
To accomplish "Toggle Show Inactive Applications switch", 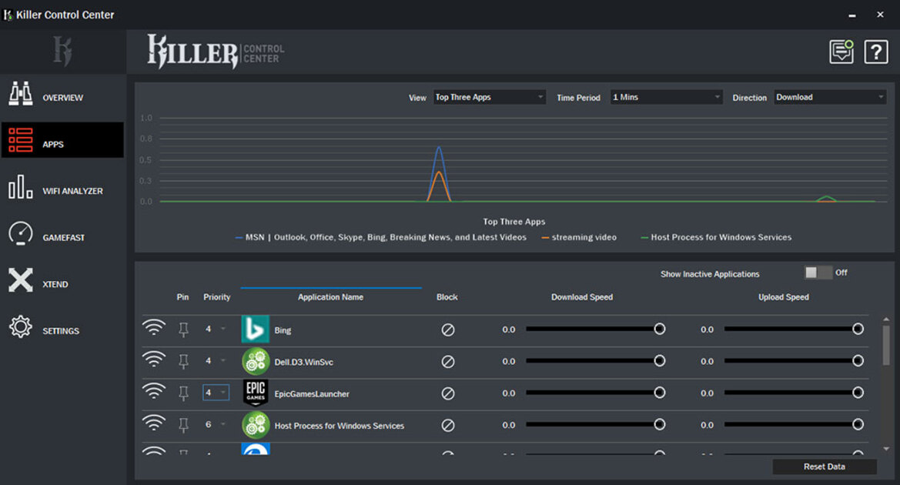I will click(818, 273).
